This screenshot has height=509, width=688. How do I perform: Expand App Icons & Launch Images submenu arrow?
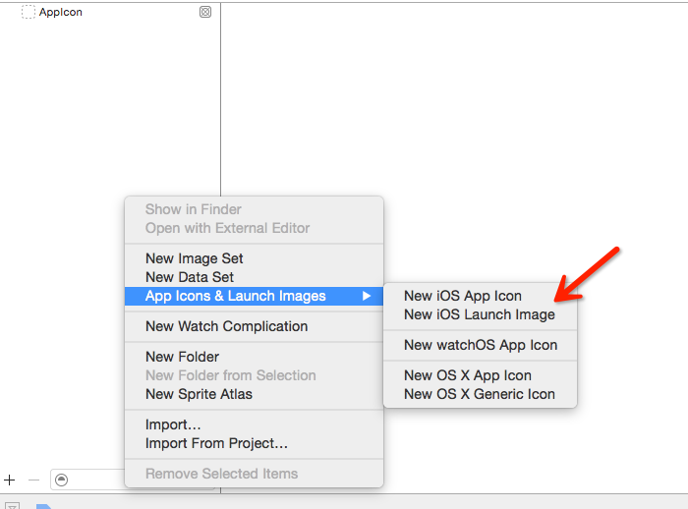click(x=367, y=296)
